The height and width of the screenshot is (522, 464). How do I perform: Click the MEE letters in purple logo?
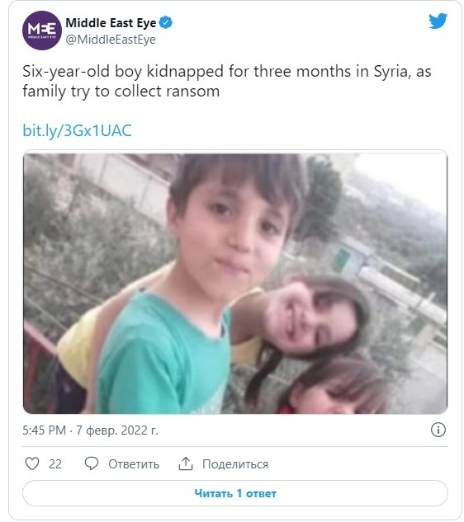42,29
